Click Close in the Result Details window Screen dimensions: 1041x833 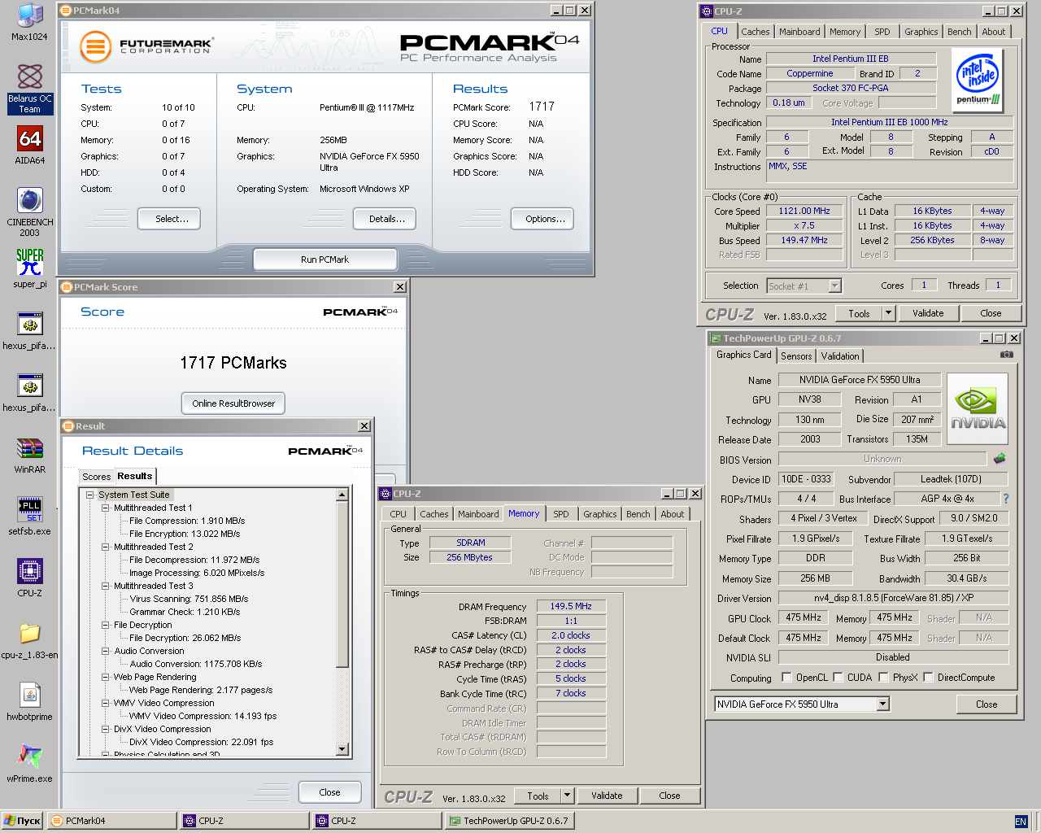click(329, 792)
